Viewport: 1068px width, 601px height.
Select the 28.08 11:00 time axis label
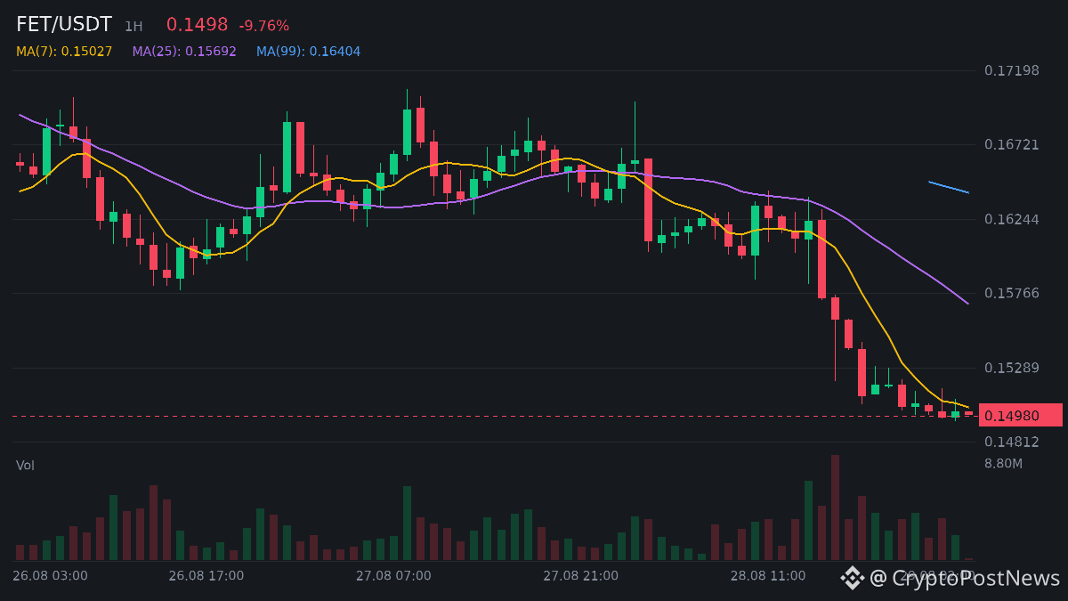pyautogui.click(x=768, y=575)
